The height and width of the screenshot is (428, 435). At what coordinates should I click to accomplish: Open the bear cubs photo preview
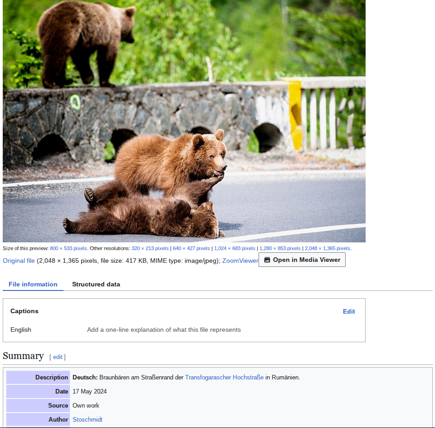click(x=184, y=121)
